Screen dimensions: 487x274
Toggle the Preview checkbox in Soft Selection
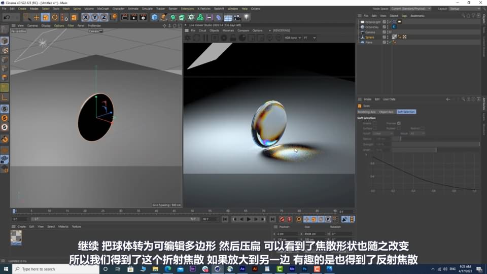pos(399,123)
